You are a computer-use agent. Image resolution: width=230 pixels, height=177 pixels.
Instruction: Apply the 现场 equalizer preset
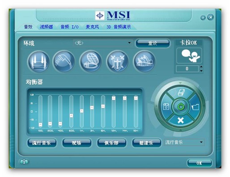77,143
